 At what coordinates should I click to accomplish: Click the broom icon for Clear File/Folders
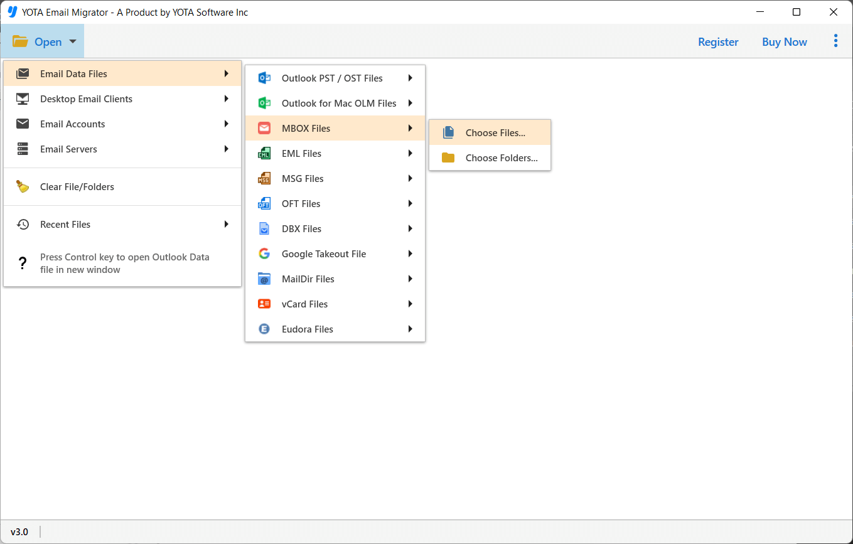23,186
